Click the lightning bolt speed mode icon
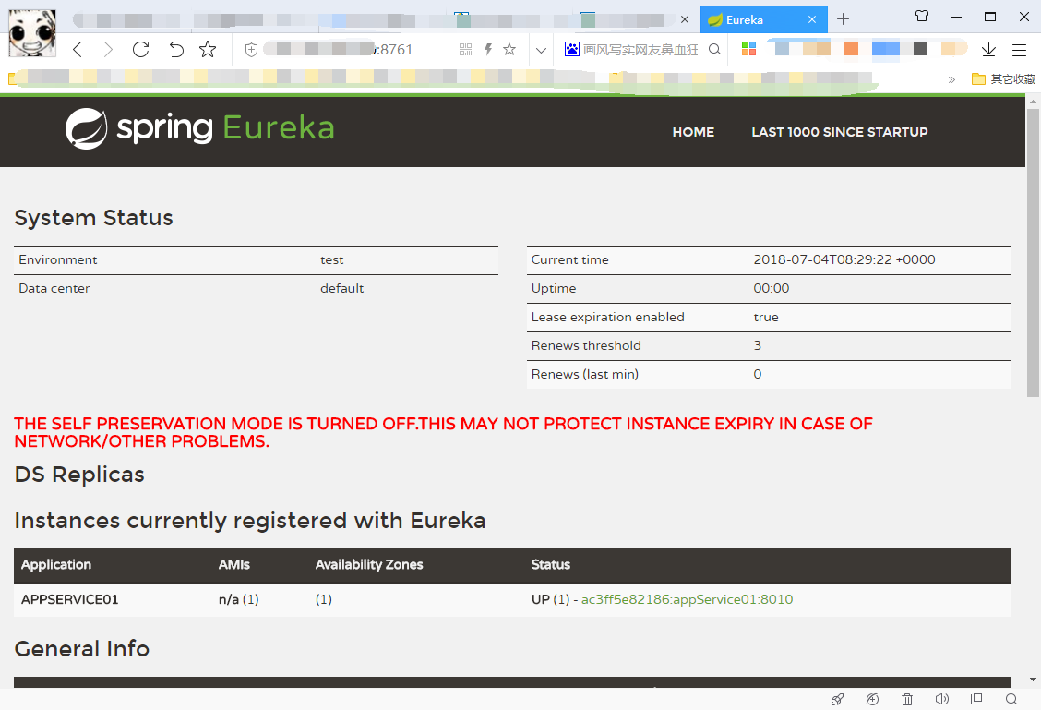 (x=488, y=49)
